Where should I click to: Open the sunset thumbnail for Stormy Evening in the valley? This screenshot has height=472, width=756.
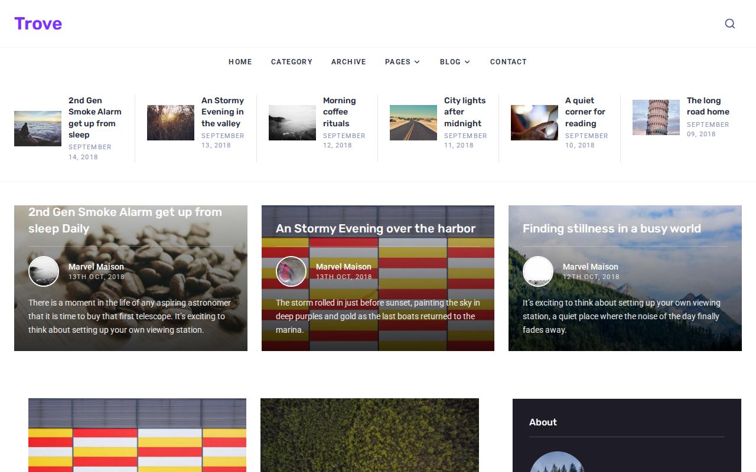(x=171, y=123)
